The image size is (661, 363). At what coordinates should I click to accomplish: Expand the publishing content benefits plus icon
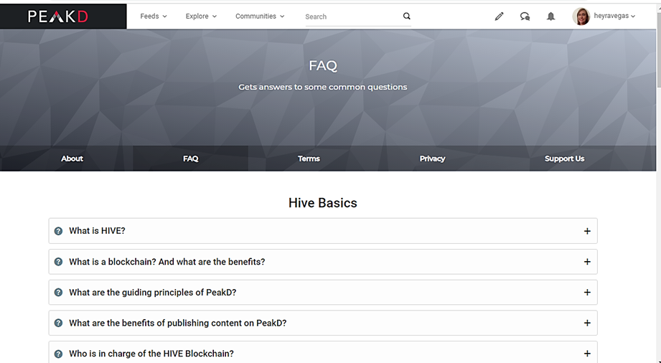(x=587, y=323)
